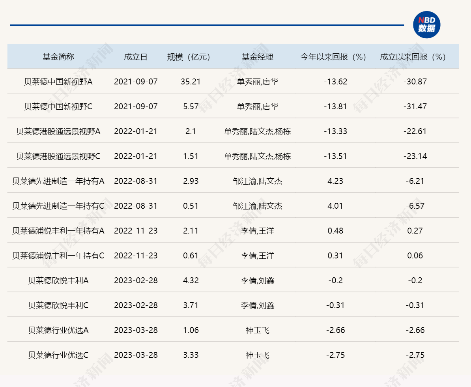Image resolution: width=471 pixels, height=387 pixels.
Task: Click date 2023-03-28 in 行业优选C row
Action: 136,355
